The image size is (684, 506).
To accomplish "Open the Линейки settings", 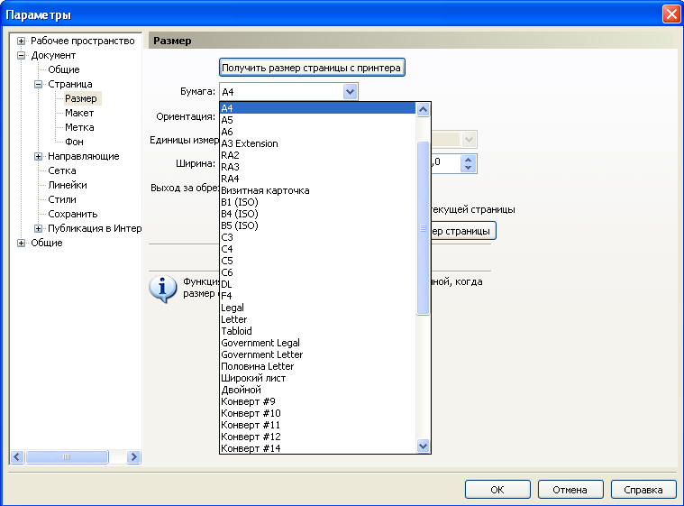I will [68, 185].
